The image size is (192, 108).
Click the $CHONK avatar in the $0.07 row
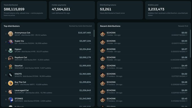coord(102,50)
